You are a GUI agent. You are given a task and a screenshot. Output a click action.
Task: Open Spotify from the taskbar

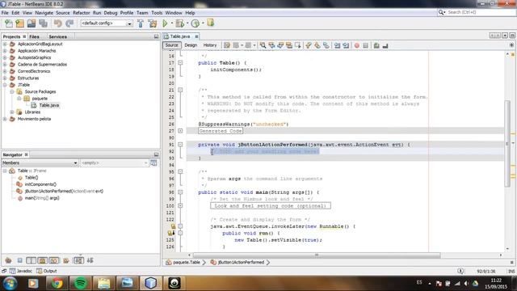(x=80, y=283)
